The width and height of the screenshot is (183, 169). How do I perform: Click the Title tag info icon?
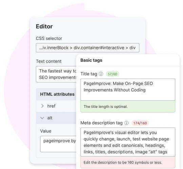click(x=101, y=74)
